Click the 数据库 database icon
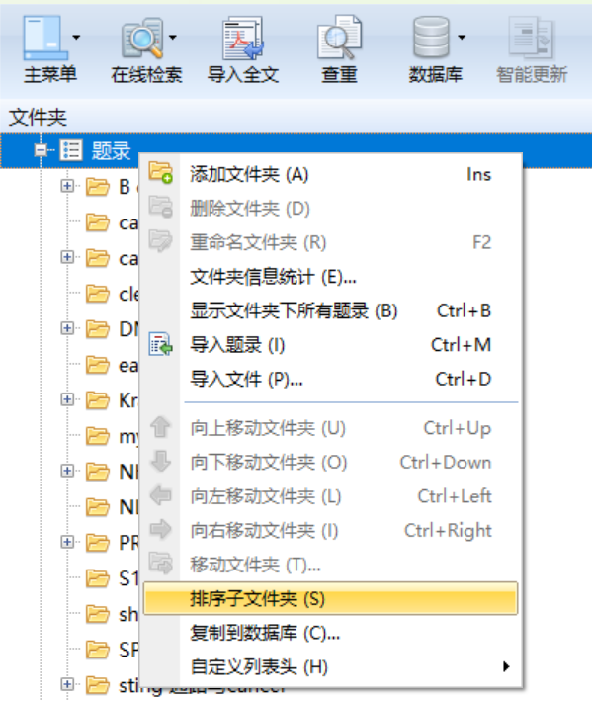Screen dimensions: 592x701 tap(431, 38)
